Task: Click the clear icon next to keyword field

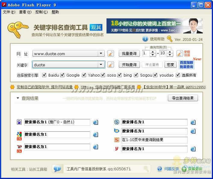Action: (111, 64)
